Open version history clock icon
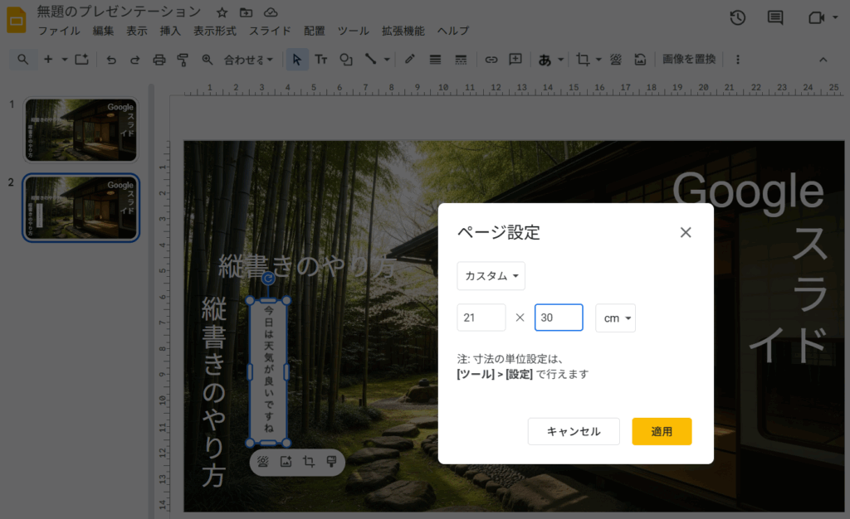 (x=736, y=18)
